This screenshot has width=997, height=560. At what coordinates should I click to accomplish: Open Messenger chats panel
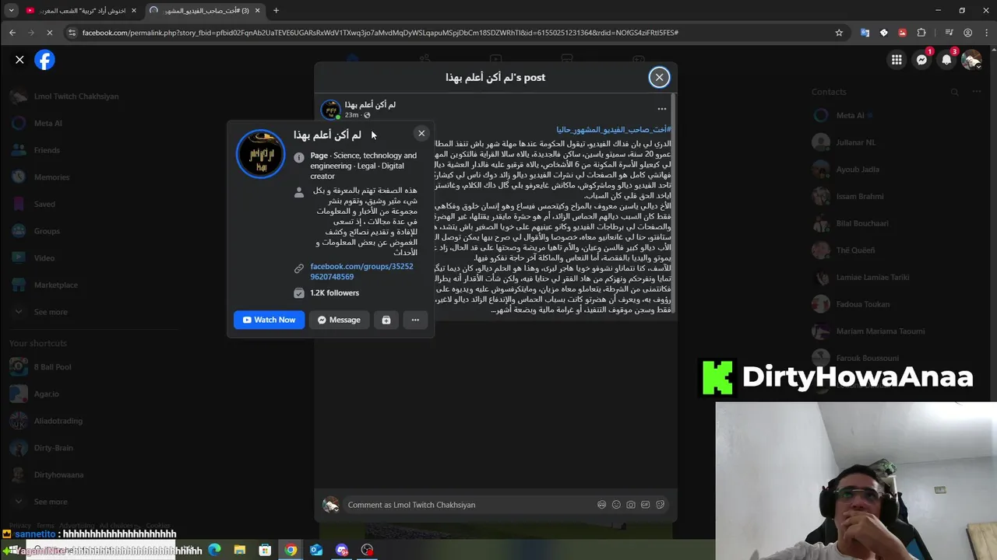(921, 60)
